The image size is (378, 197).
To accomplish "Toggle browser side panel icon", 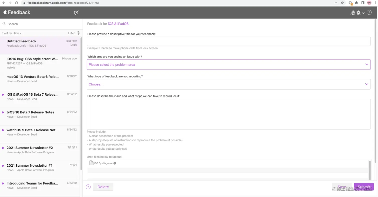I will 363,3.
